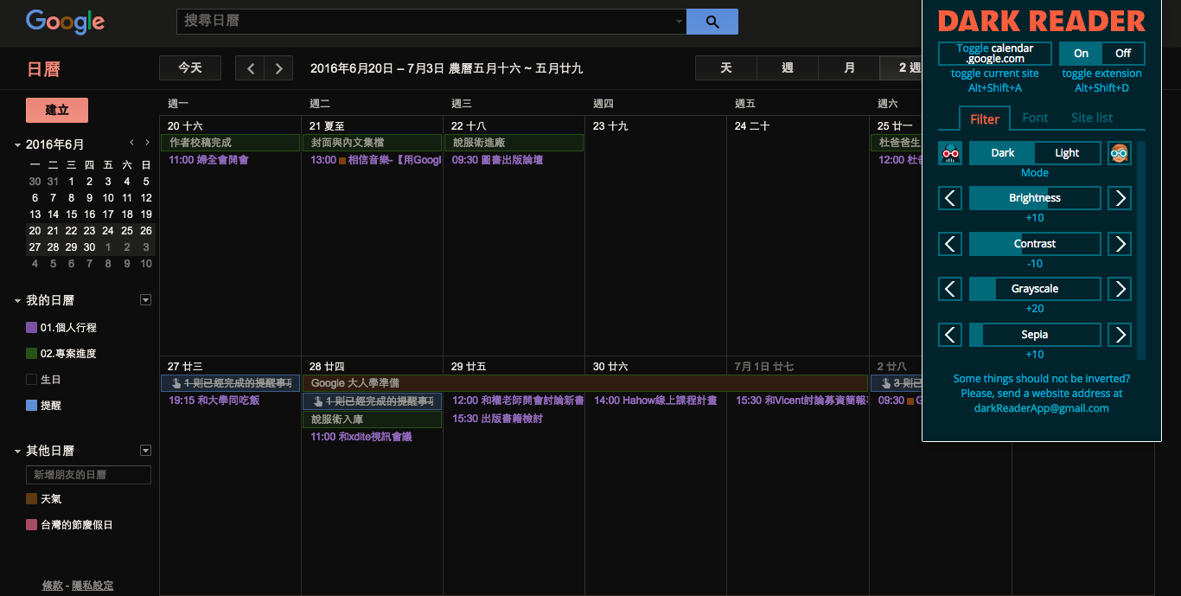This screenshot has width=1181, height=596.
Task: Choose Dark mode in Dark Reader
Action: (1002, 153)
